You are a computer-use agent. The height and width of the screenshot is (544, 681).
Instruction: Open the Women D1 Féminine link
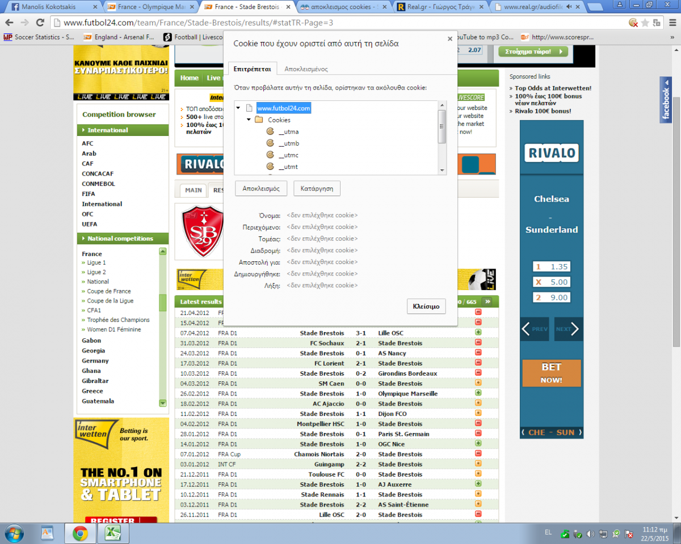click(x=114, y=329)
